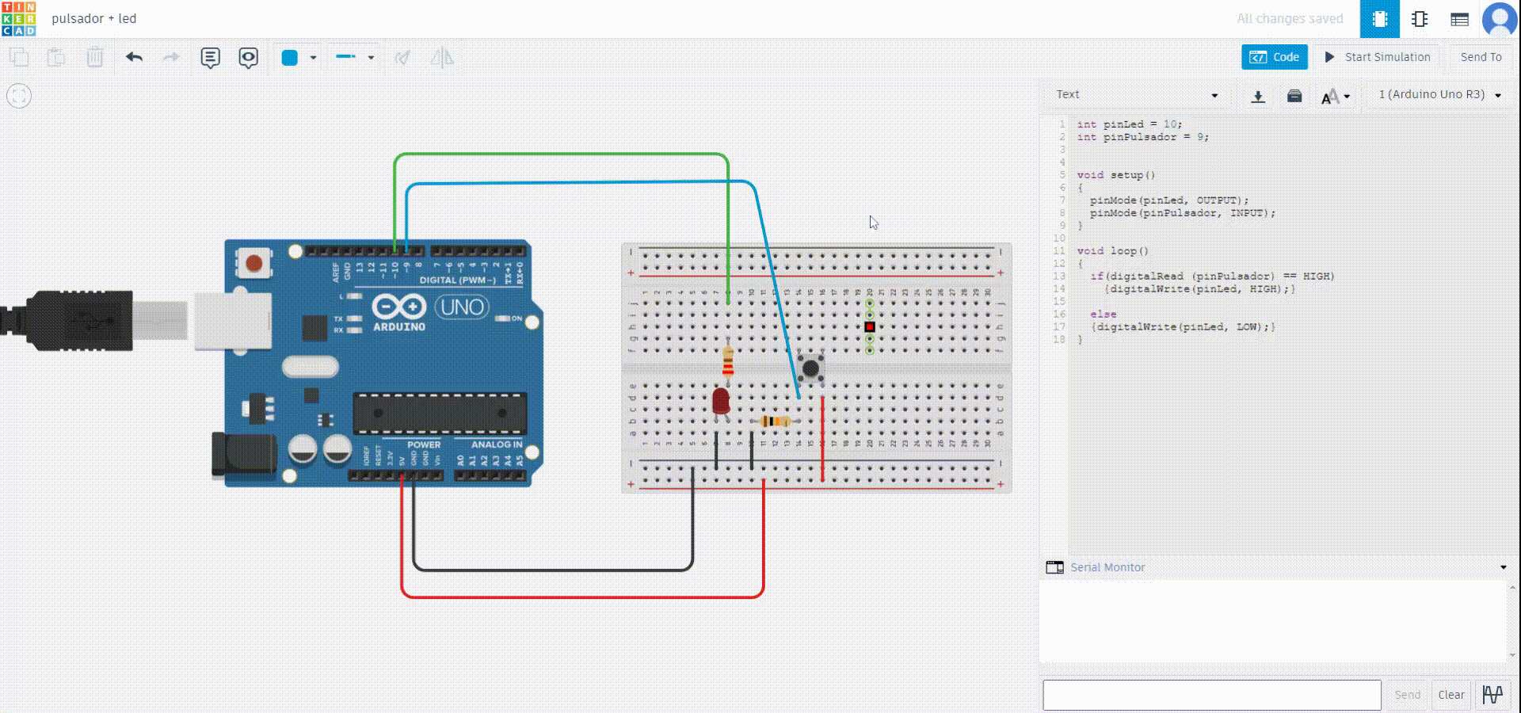Open the Arduino Uno R3 board selector
1521x713 pixels.
(1439, 94)
